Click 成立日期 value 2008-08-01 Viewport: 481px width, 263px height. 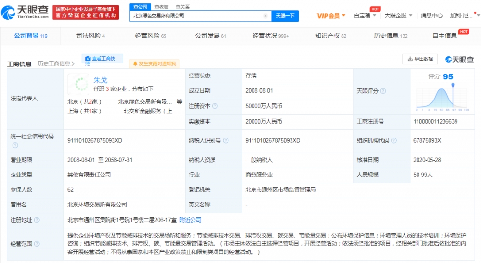pyautogui.click(x=259, y=91)
